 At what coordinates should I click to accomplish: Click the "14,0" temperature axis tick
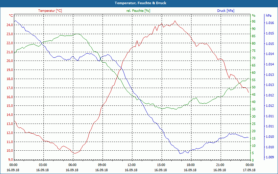(10, 115)
